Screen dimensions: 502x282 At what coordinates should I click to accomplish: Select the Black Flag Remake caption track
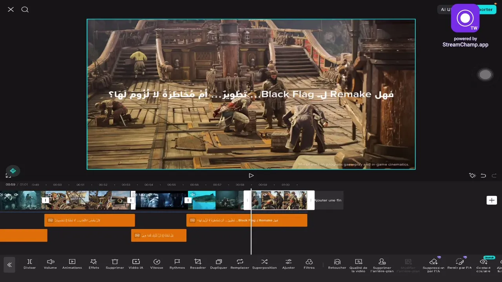(x=247, y=220)
